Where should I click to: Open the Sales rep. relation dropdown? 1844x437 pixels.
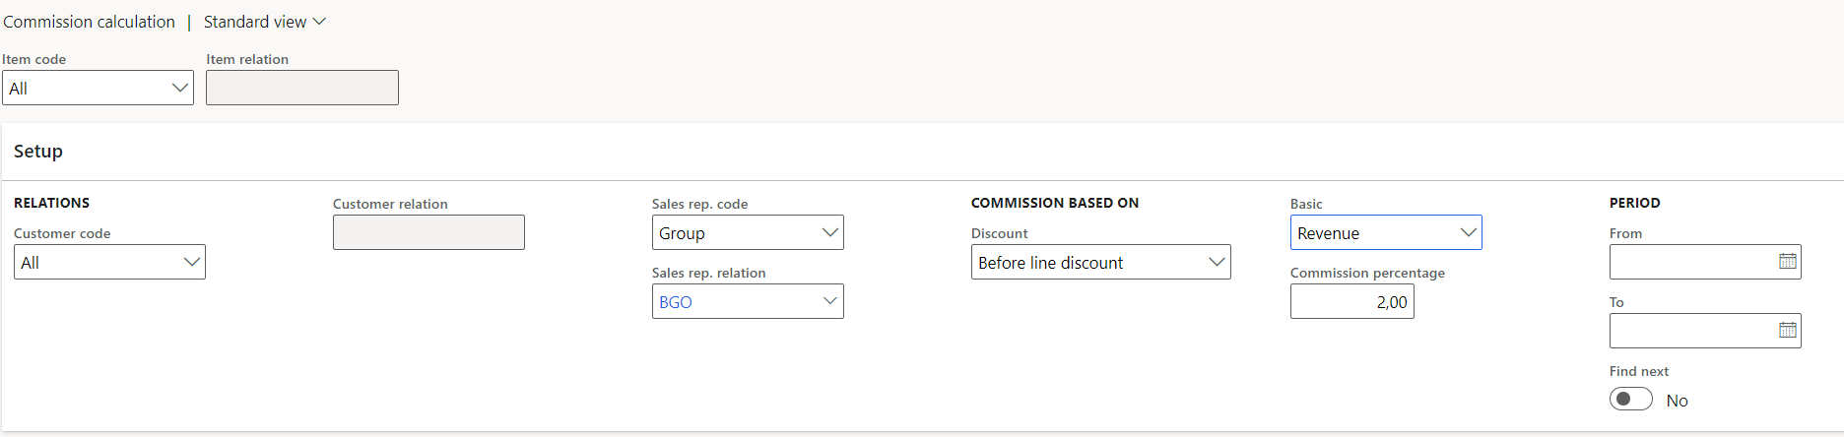click(x=830, y=302)
